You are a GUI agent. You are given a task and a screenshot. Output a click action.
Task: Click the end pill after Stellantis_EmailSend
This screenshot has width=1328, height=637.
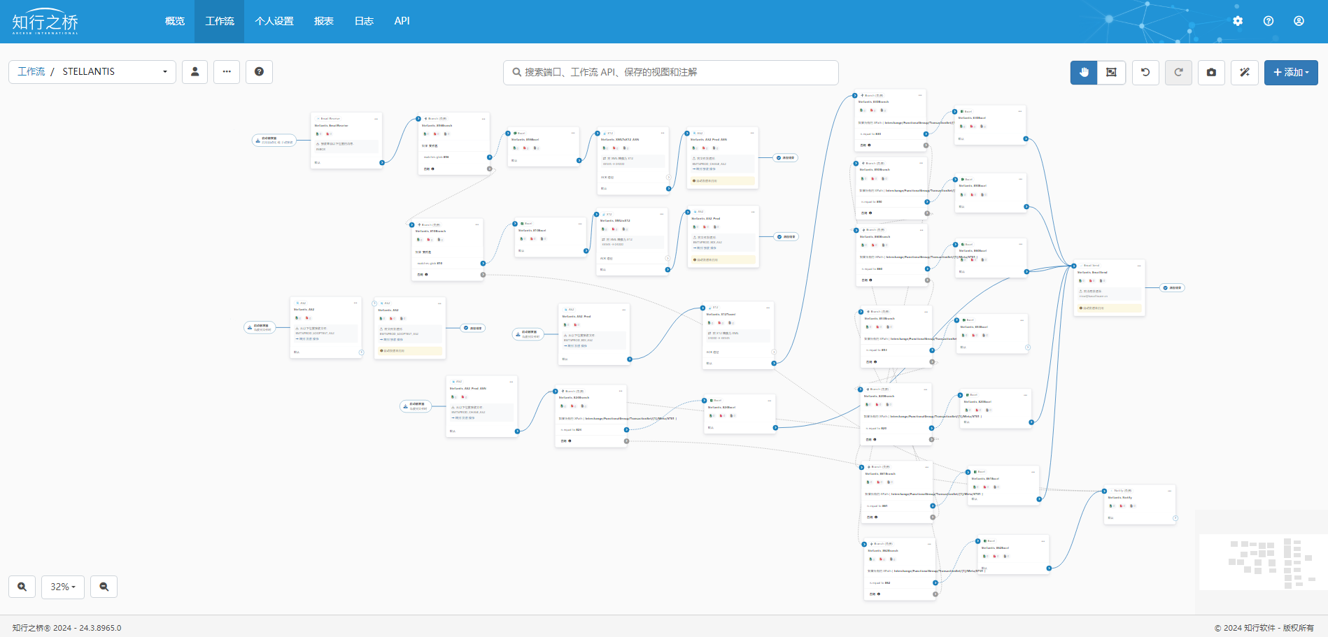(x=1173, y=287)
